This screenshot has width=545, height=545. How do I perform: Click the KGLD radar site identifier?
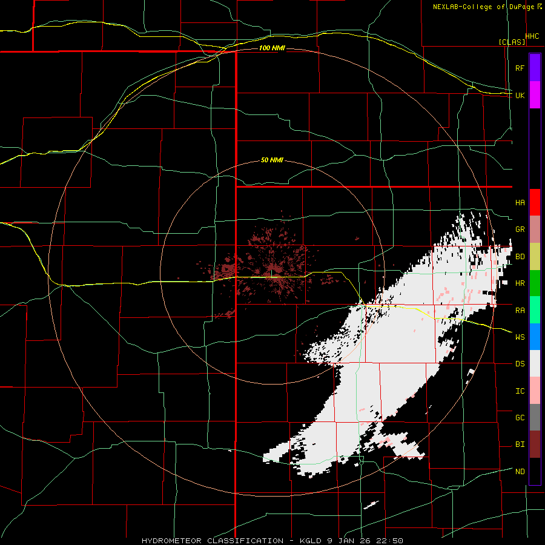pyautogui.click(x=311, y=541)
